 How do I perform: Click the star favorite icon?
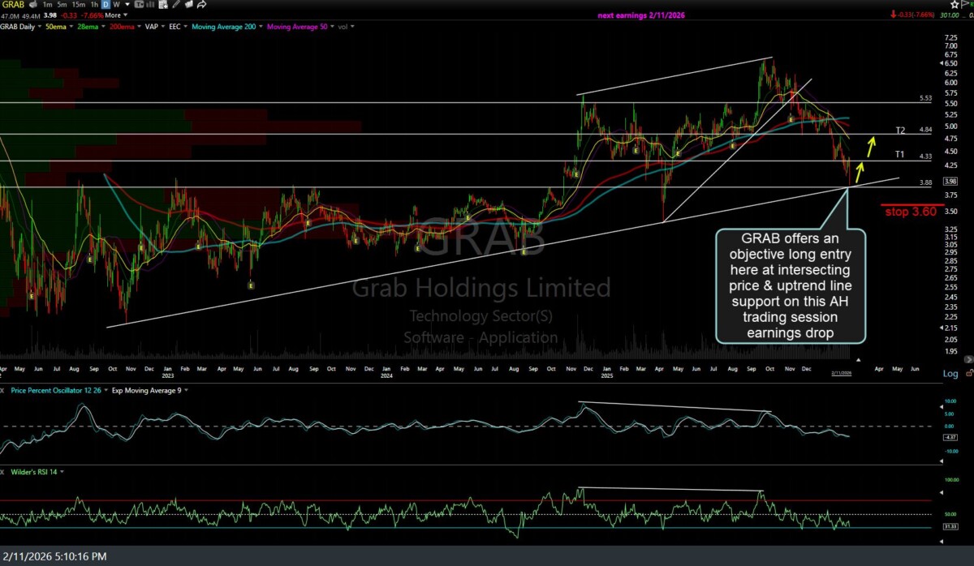pyautogui.click(x=955, y=4)
